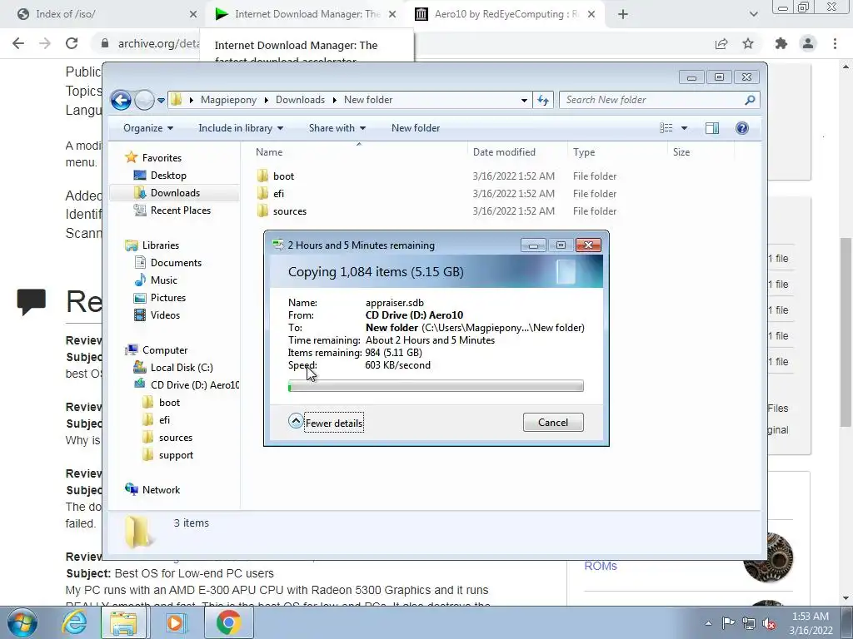Screen dimensions: 853x639
Task: Click the New folder toolbar button
Action: click(x=416, y=128)
